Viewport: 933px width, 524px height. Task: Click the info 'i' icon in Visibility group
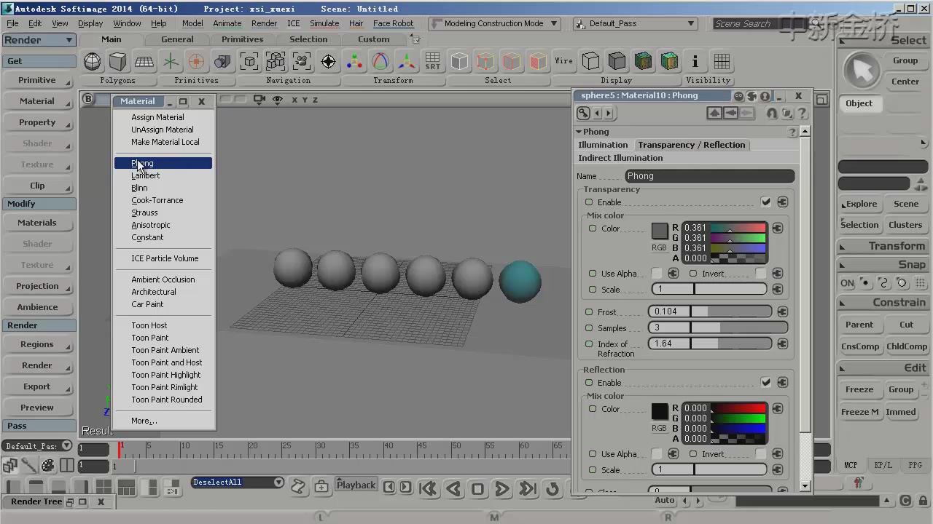pyautogui.click(x=695, y=61)
